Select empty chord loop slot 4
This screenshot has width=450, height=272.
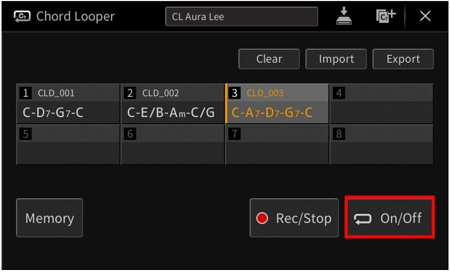pyautogui.click(x=381, y=104)
